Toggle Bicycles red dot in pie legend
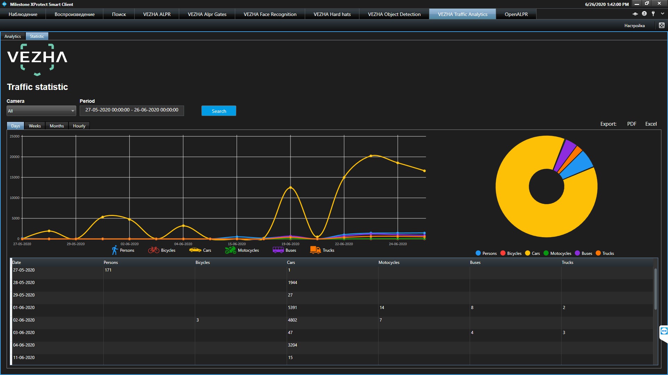The width and height of the screenshot is (668, 375). [x=503, y=253]
